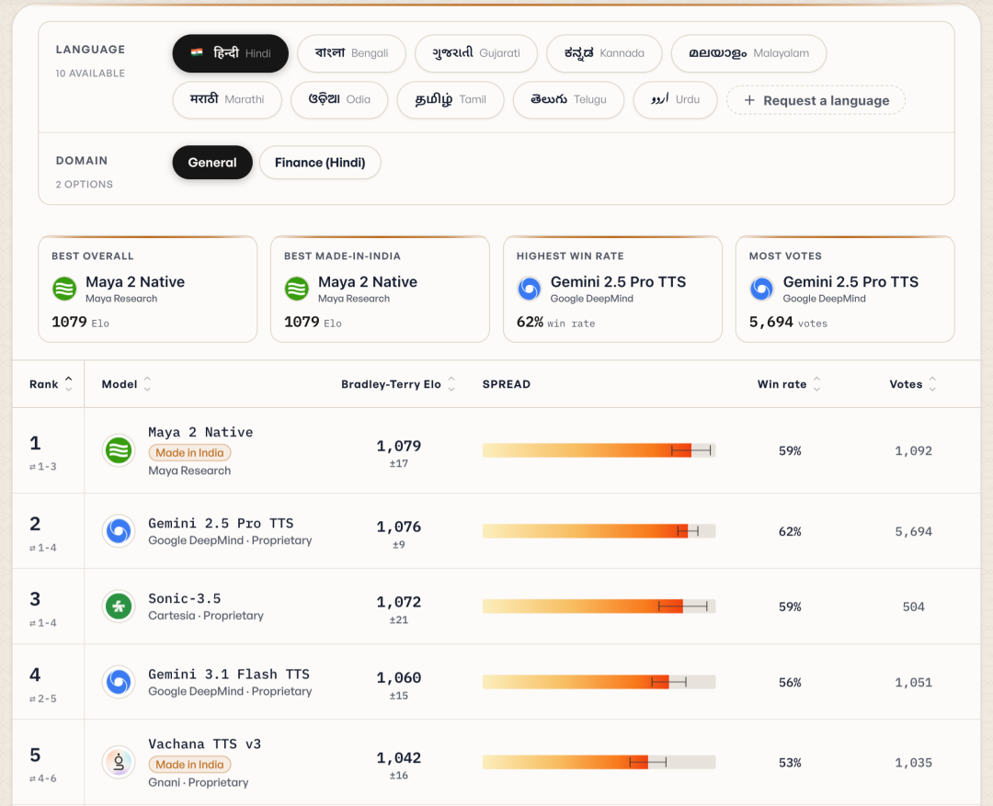
Task: Switch language to Bengali
Action: click(351, 53)
